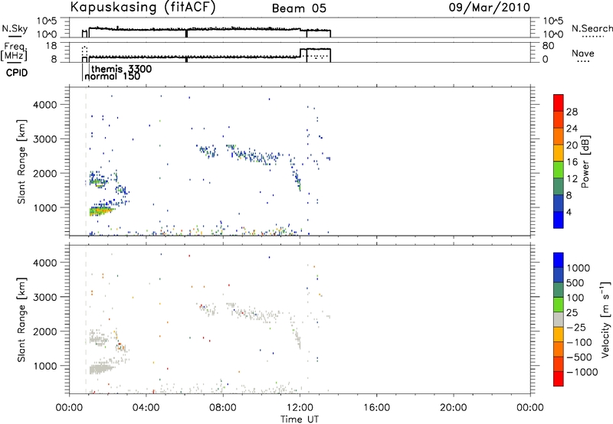
Task: Click the "Slant Range [km]" label of the power panel
Action: pyautogui.click(x=21, y=161)
